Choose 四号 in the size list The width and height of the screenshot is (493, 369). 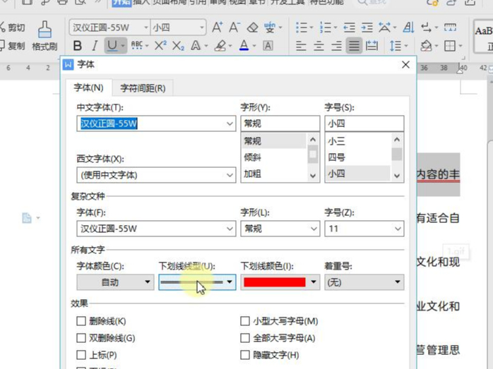tap(336, 157)
